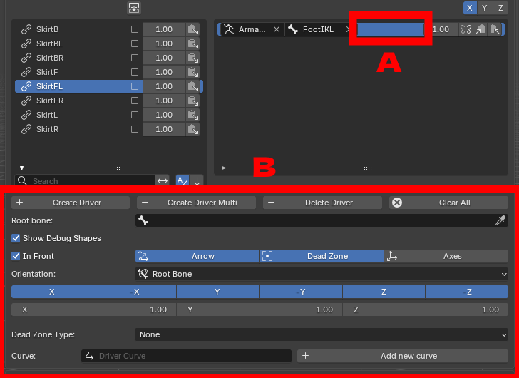Toggle the Axes debug shape option
519x378 pixels.
coord(446,256)
